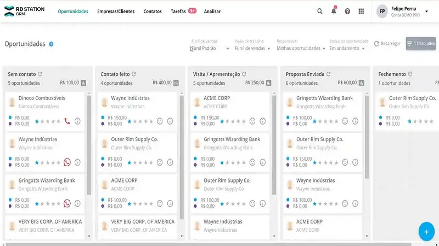Click the blue plus add button
This screenshot has width=439, height=246.
click(426, 231)
